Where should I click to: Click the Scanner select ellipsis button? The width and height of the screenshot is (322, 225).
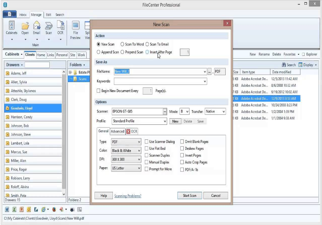point(165,111)
